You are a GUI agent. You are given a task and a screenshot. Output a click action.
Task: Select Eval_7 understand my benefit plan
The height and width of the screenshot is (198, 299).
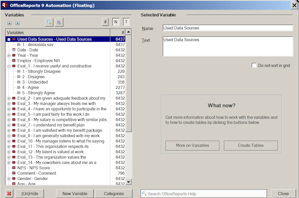click(x=51, y=125)
